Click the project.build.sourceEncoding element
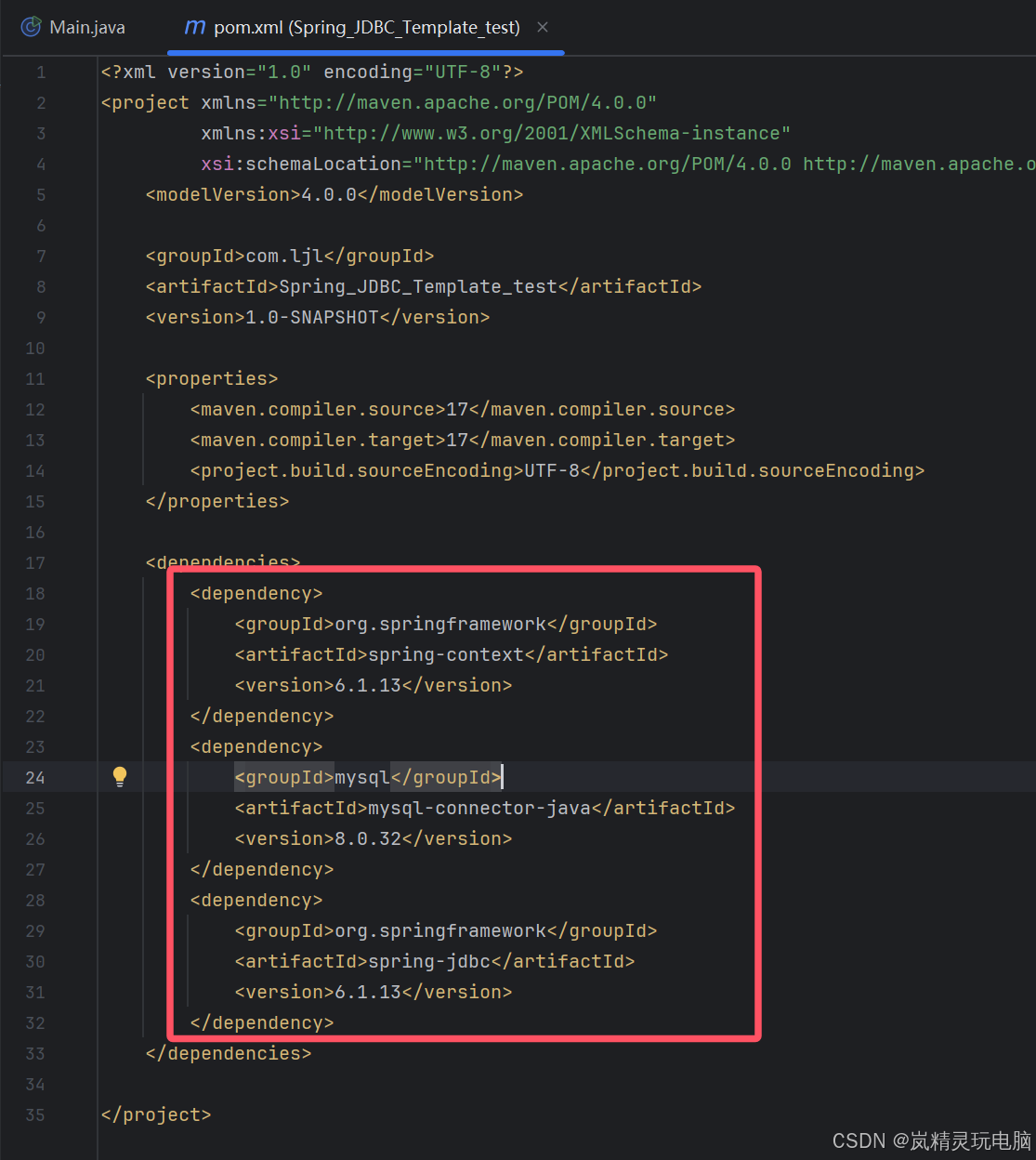The image size is (1036, 1160). (x=353, y=470)
